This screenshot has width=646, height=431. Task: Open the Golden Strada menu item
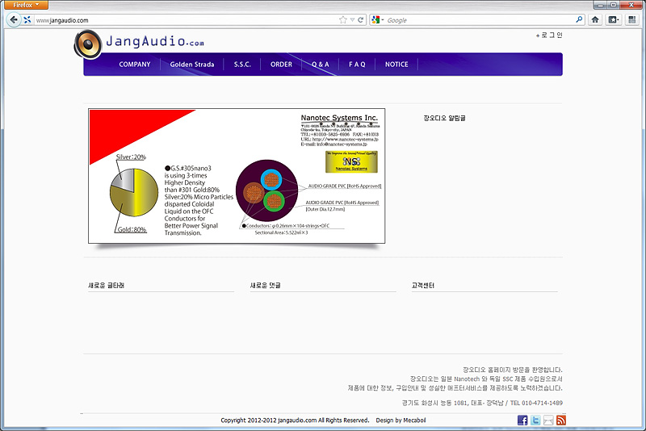(x=192, y=65)
